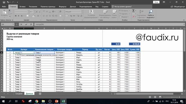The height and width of the screenshot is (104, 186).
Task: Click the select-all corner of the sheet
Action: tap(2, 28)
